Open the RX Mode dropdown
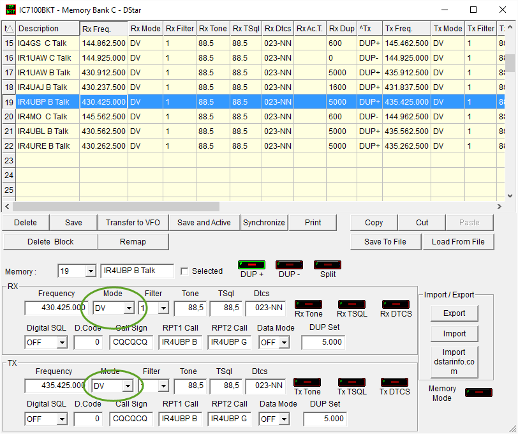The image size is (518, 434). point(129,308)
